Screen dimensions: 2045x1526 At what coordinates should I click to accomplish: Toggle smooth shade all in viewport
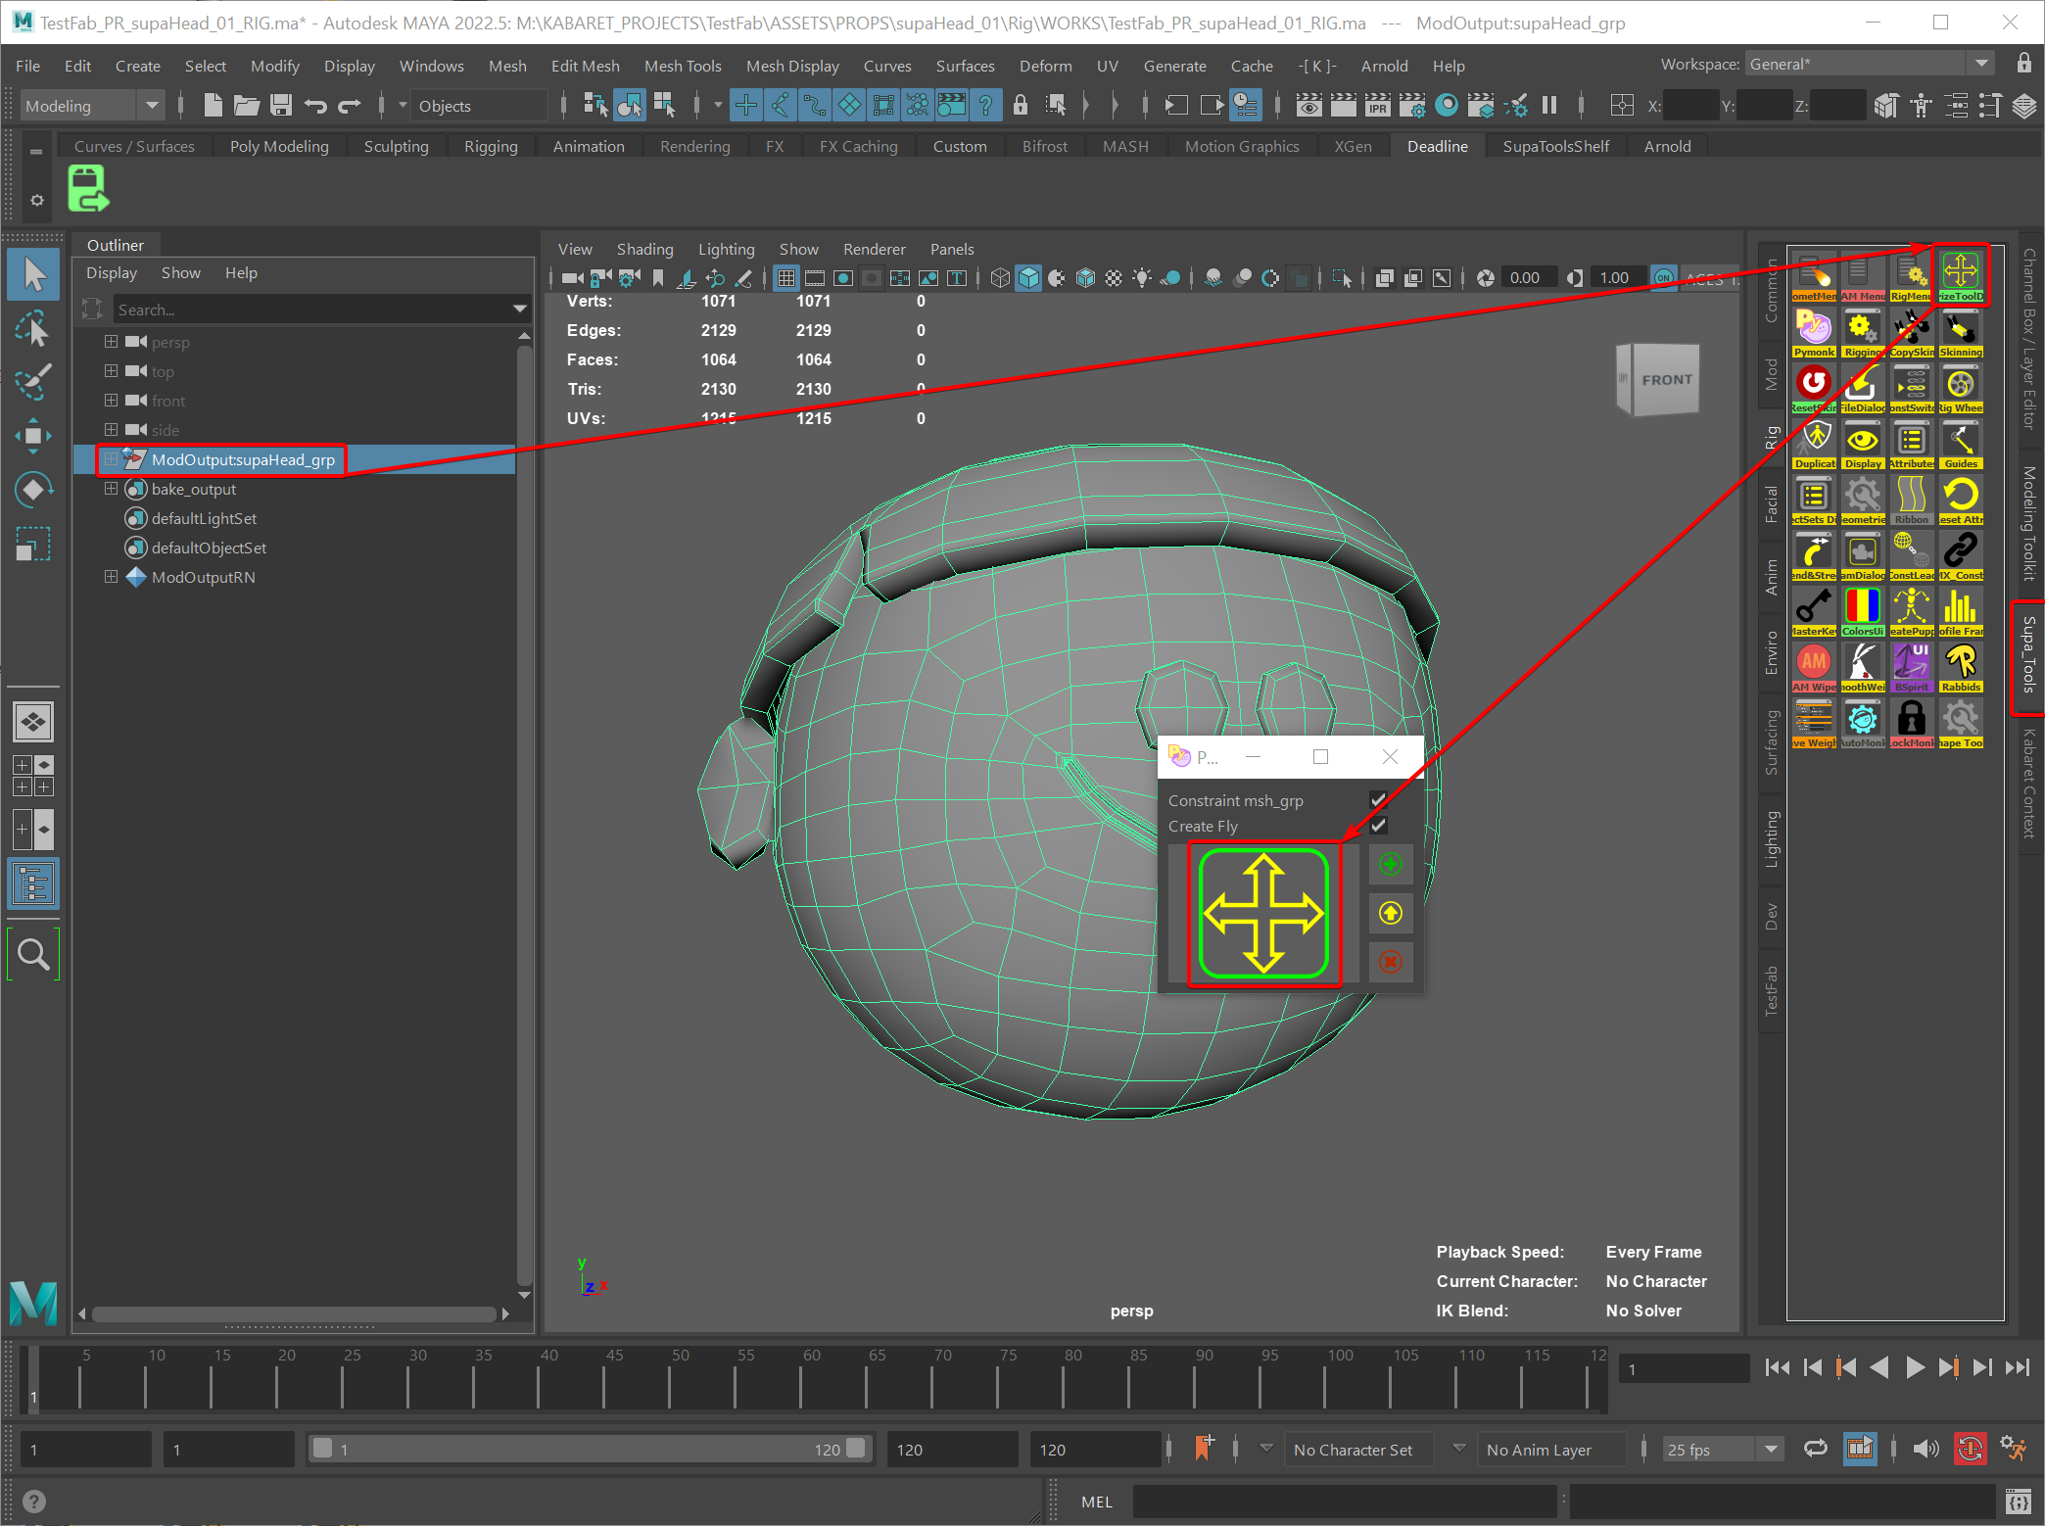point(1028,278)
